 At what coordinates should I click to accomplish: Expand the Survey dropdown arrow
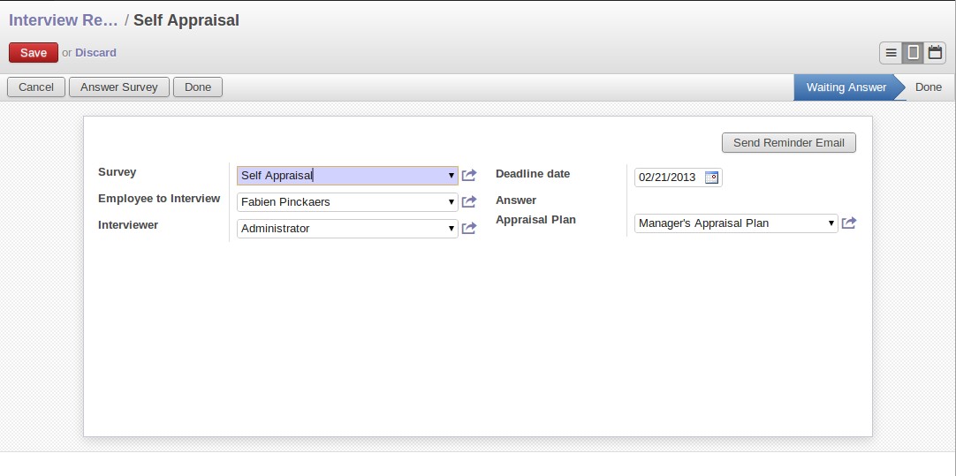[x=451, y=176]
